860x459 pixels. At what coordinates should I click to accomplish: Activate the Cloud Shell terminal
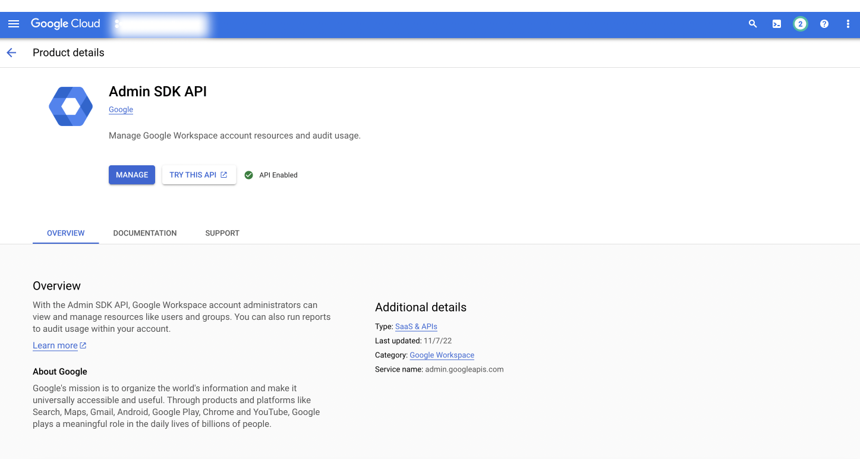pos(776,24)
